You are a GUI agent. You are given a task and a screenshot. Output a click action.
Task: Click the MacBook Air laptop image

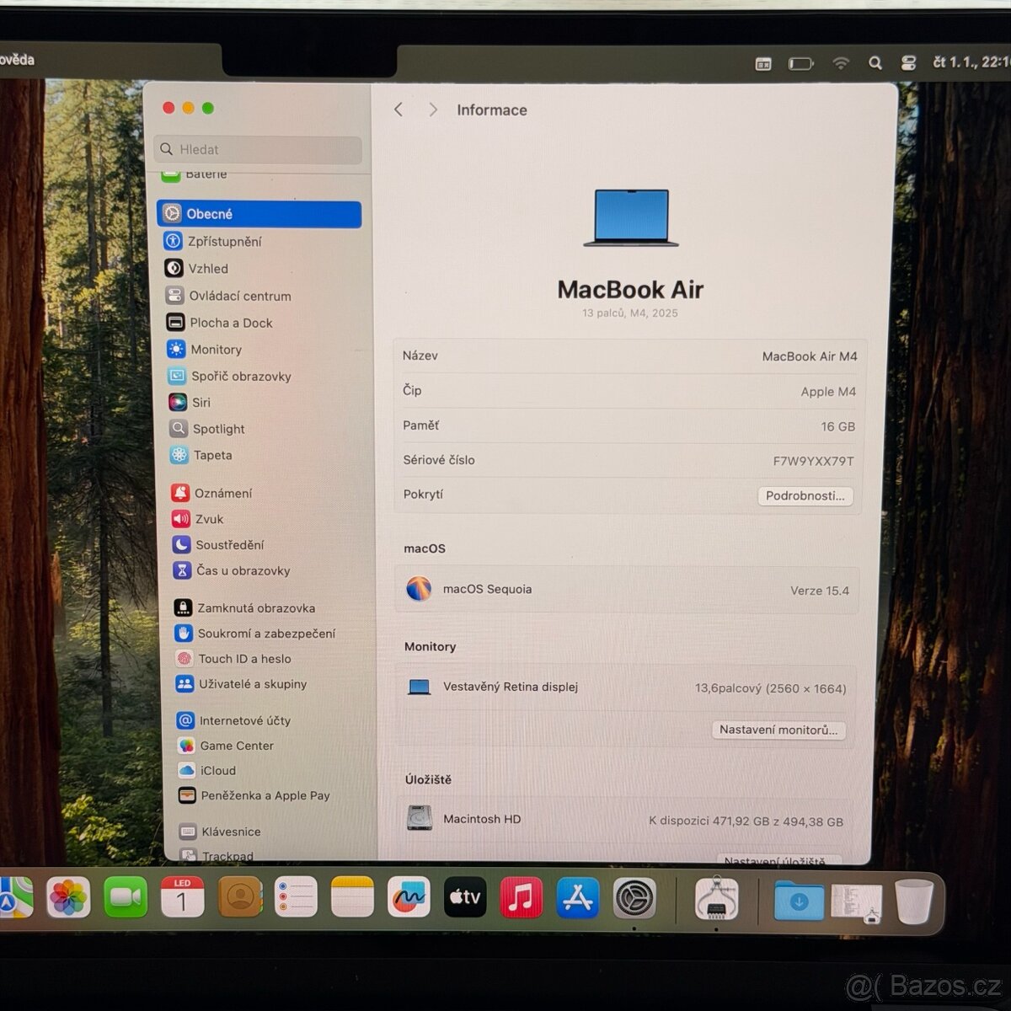pyautogui.click(x=631, y=218)
